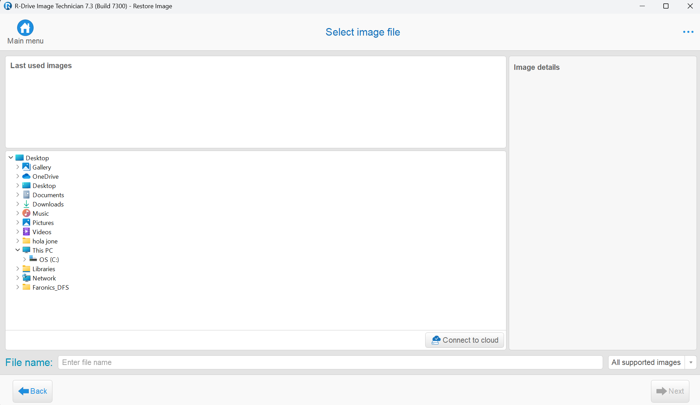Click the Downloads arrow icon
The image size is (700, 405).
tap(26, 204)
